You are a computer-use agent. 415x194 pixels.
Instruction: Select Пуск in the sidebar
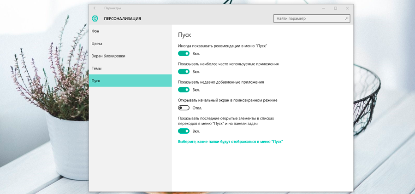tap(130, 81)
